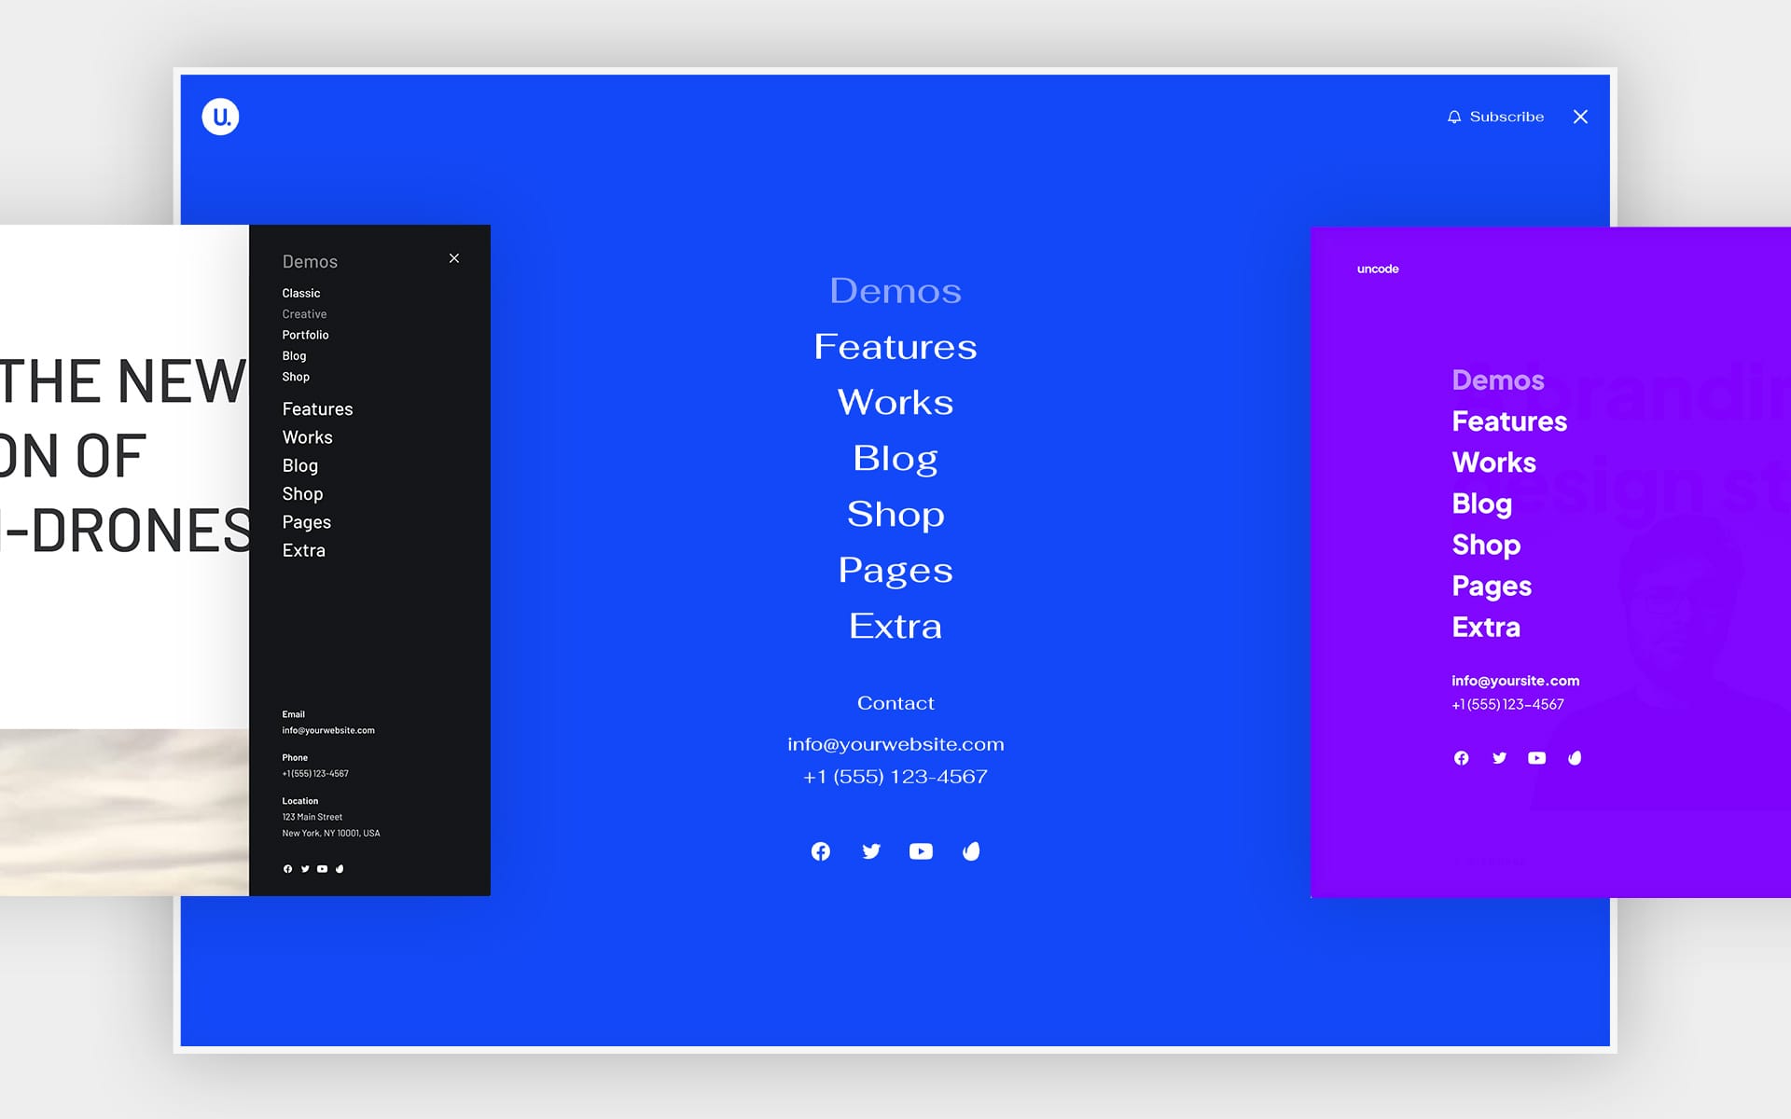Viewport: 1791px width, 1119px height.
Task: Click the bell Subscribe notification icon
Action: point(1451,115)
